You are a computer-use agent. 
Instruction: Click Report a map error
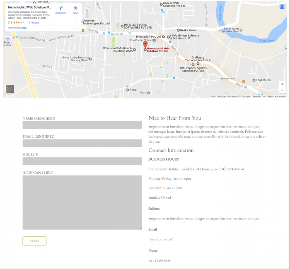pos(277,96)
